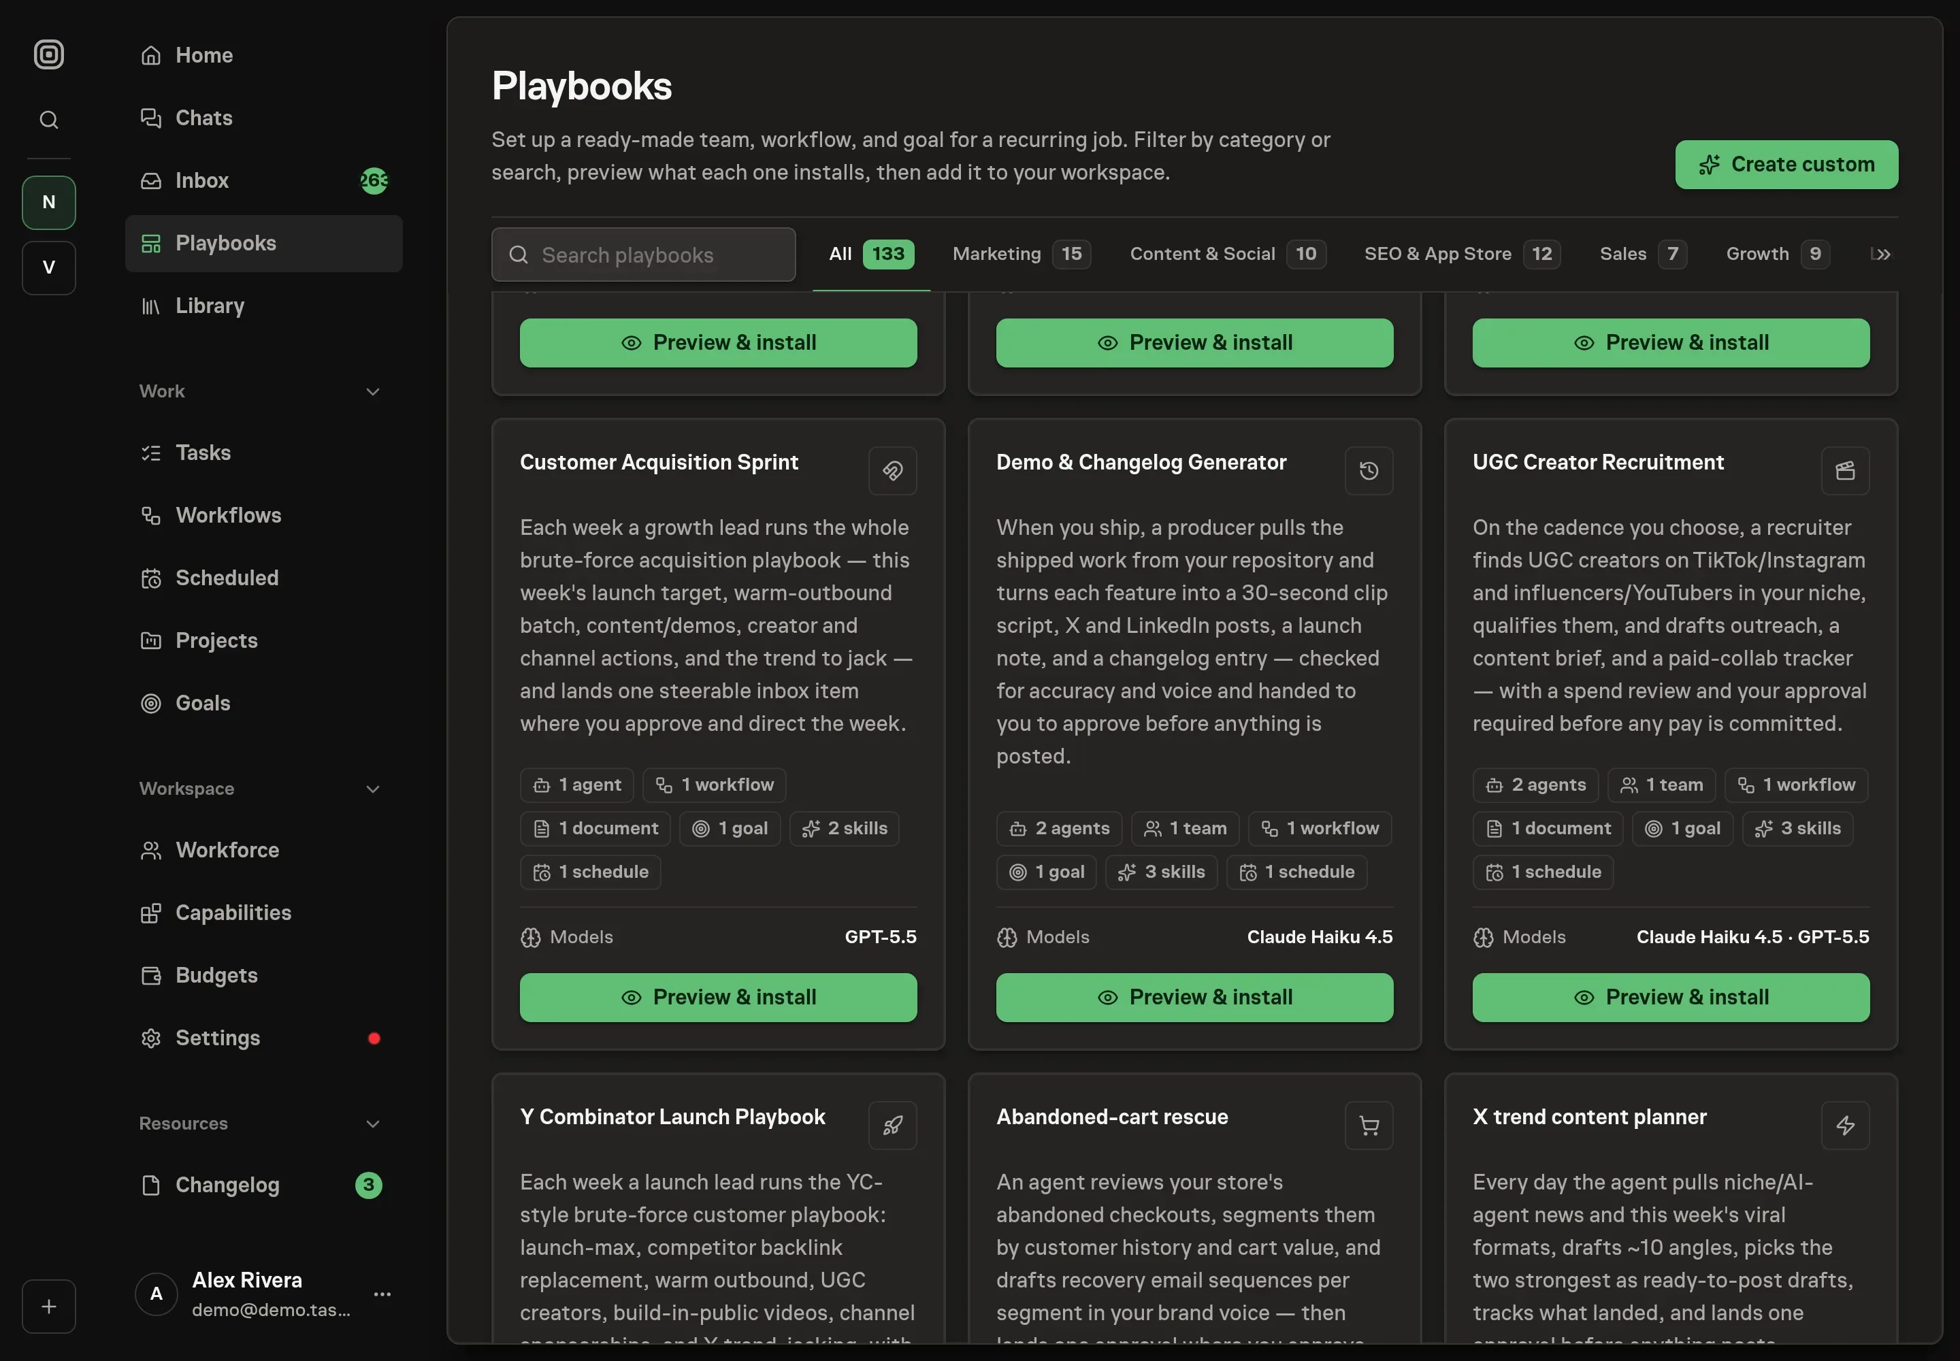Switch to workspace N

click(48, 202)
